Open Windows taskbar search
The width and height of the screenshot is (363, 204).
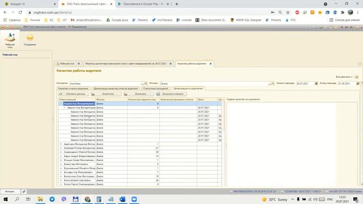[17, 199]
